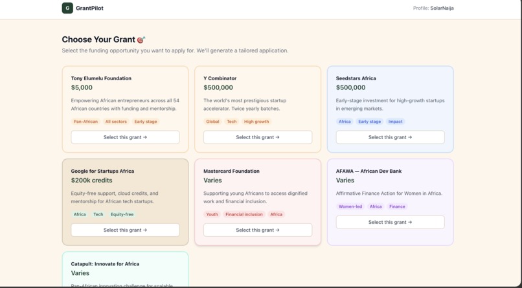Select the Seedstars Africa grant button
The height and width of the screenshot is (288, 522).
390,137
